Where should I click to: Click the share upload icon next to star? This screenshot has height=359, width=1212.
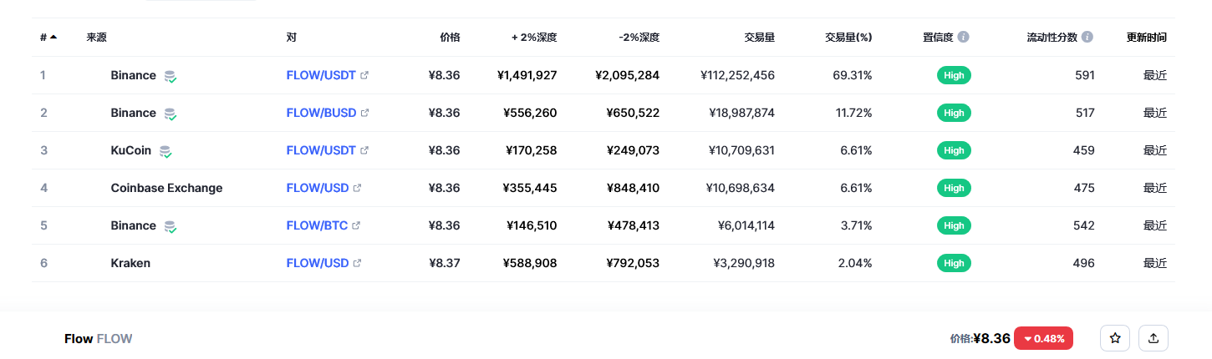click(1153, 338)
